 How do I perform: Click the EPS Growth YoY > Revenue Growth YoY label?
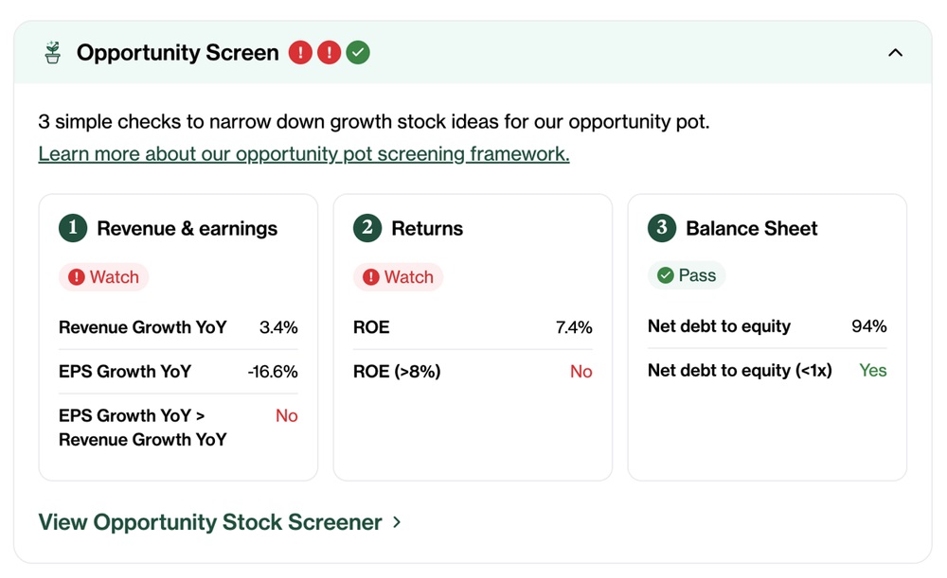pos(143,428)
